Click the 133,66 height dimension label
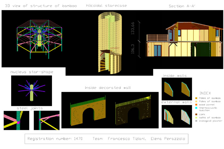Screen dimensions: 224x149 click(133, 29)
